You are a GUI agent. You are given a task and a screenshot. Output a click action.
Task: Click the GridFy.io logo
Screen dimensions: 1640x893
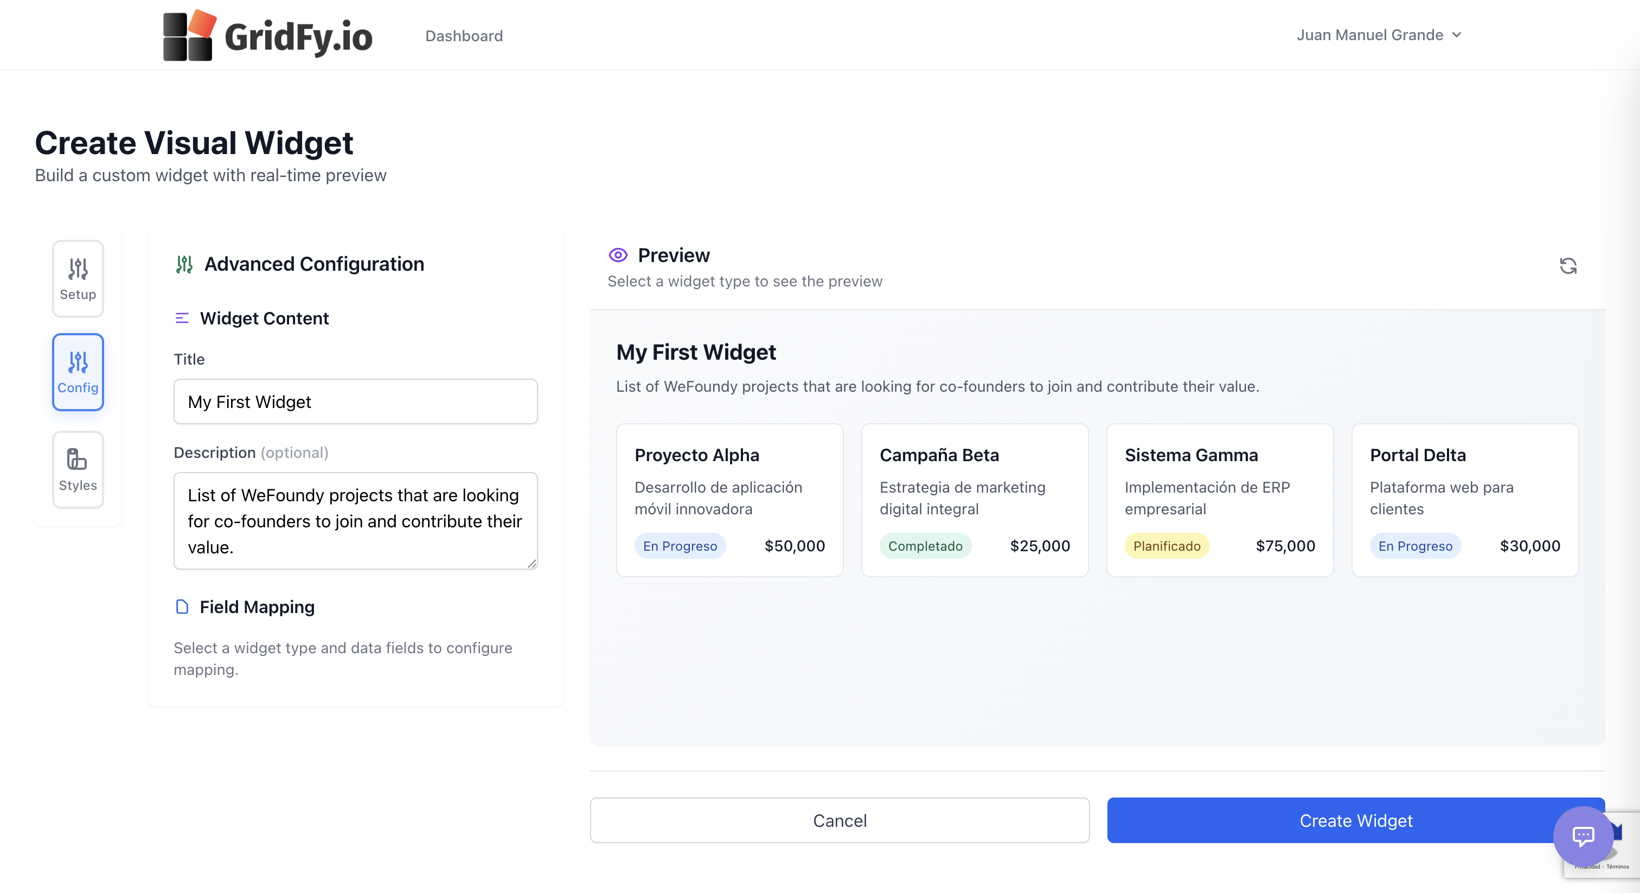click(x=267, y=35)
